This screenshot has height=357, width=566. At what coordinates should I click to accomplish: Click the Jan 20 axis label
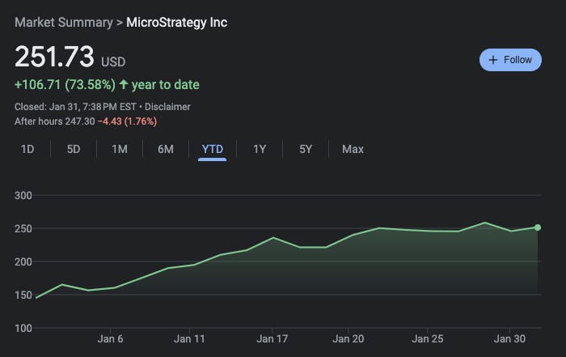(348, 339)
